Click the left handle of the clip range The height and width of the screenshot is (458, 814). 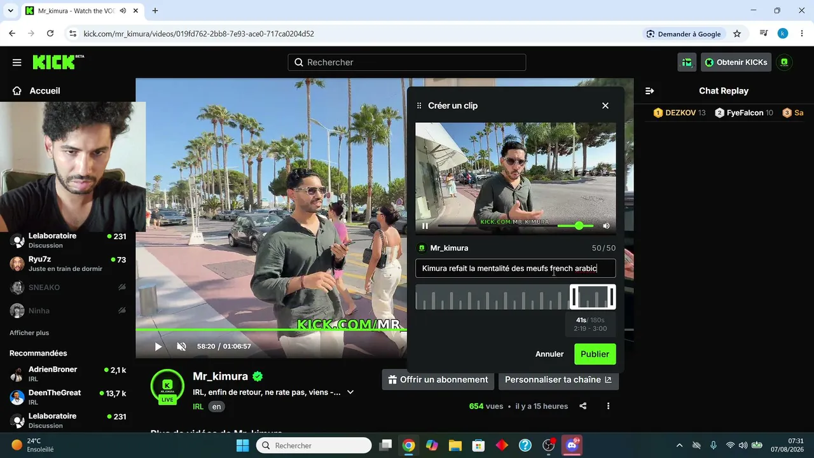(573, 297)
